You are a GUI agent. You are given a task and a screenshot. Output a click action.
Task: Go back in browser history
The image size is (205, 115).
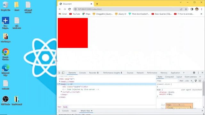coord(60,9)
